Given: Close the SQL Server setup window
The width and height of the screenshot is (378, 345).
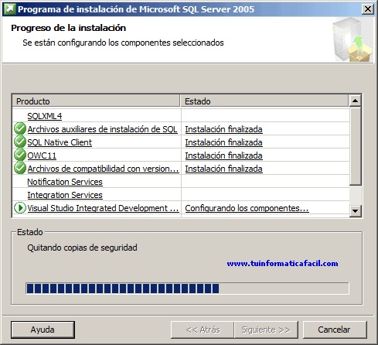Looking at the screenshot, I should 368,9.
